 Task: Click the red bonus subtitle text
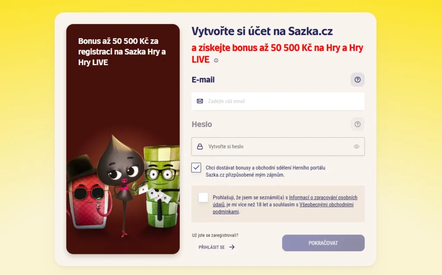278,53
